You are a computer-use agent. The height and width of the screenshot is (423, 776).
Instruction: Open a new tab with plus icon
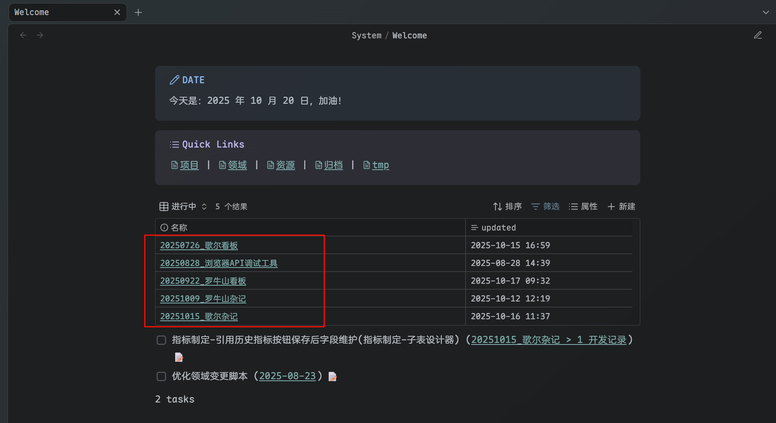tap(138, 13)
